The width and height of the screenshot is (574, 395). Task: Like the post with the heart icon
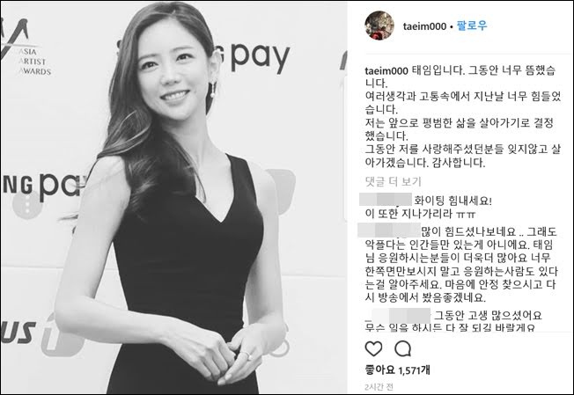point(373,349)
